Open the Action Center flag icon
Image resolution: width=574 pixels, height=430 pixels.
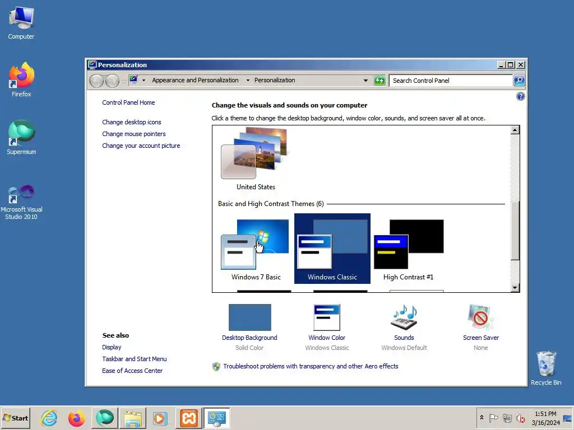(x=493, y=418)
